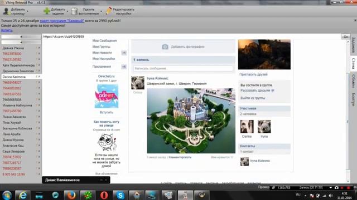Click Мне нравится on the castle post

click(x=222, y=157)
